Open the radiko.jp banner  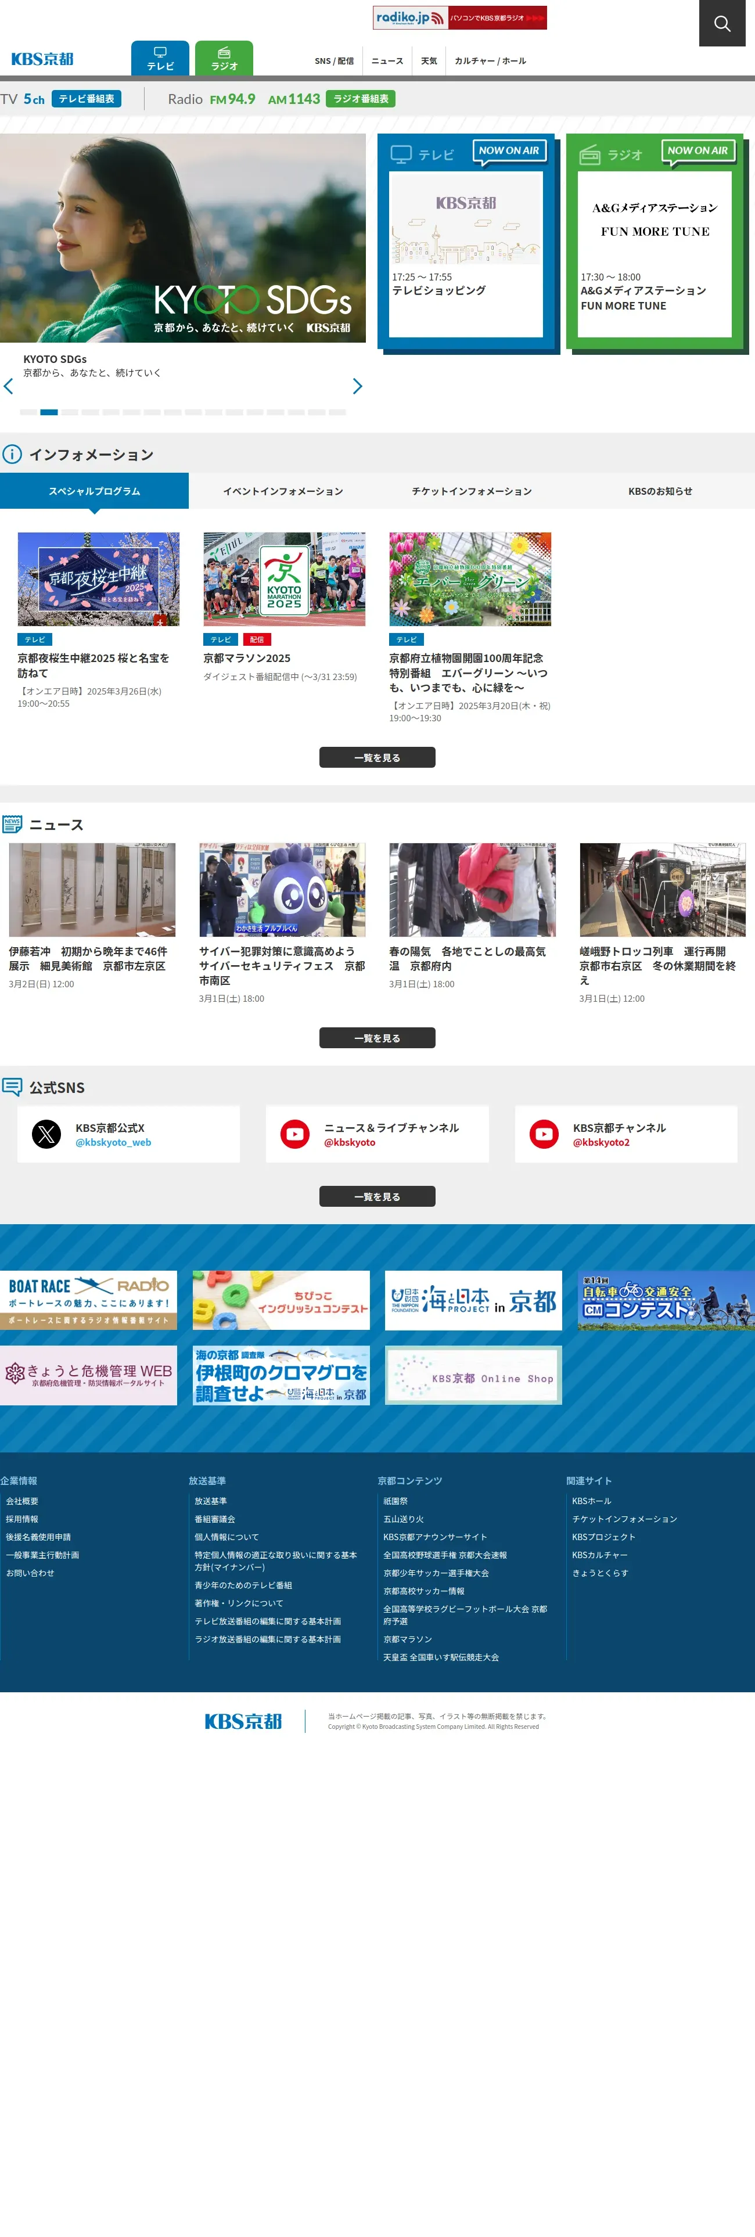click(459, 17)
